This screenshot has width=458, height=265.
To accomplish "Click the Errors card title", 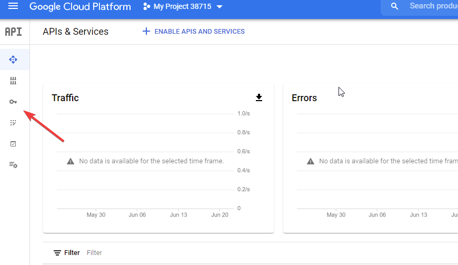I will point(304,98).
